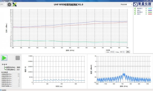Click the 频率(MHz) : 960 readout
The width and height of the screenshot is (153, 91).
(x=13, y=67)
